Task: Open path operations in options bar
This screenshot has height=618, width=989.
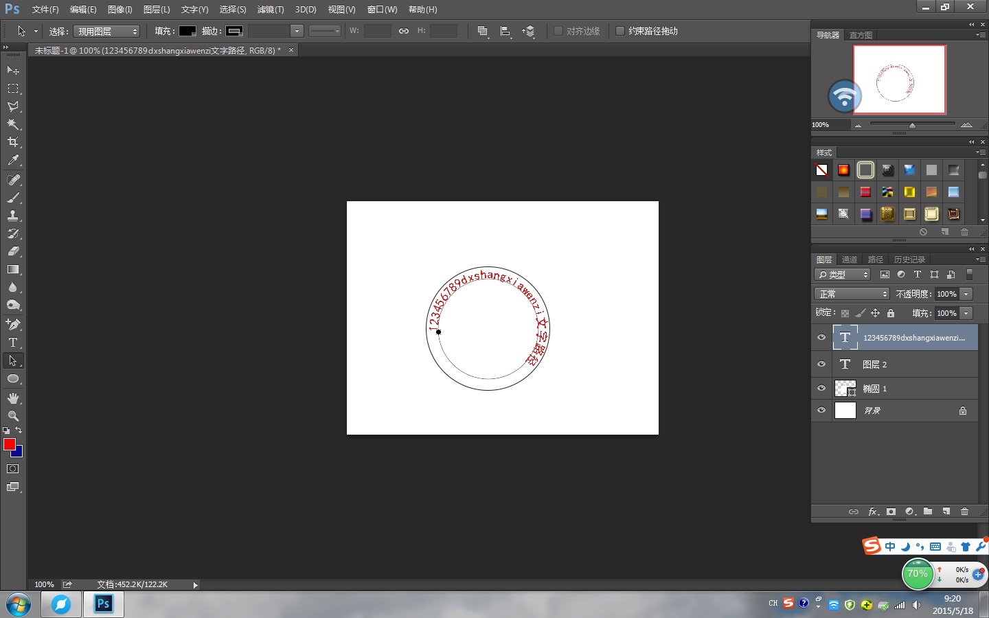Action: click(483, 31)
